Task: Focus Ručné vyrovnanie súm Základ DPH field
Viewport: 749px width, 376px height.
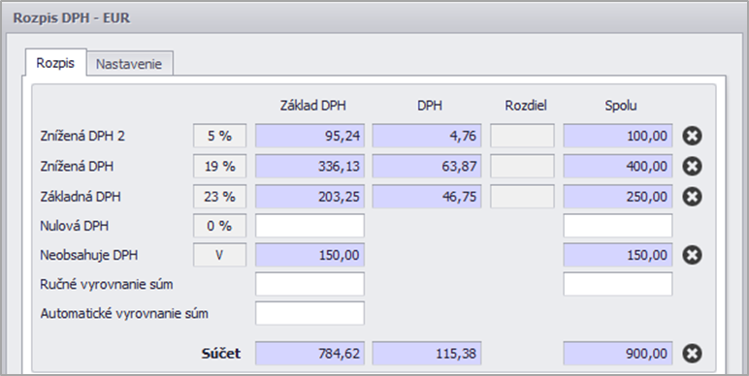Action: [x=309, y=284]
